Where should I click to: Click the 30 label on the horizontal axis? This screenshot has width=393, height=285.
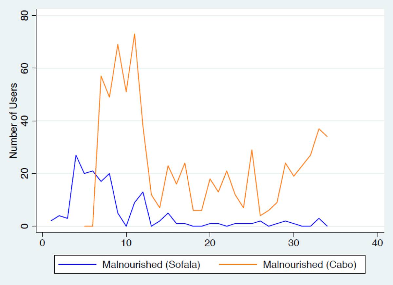[x=294, y=244]
